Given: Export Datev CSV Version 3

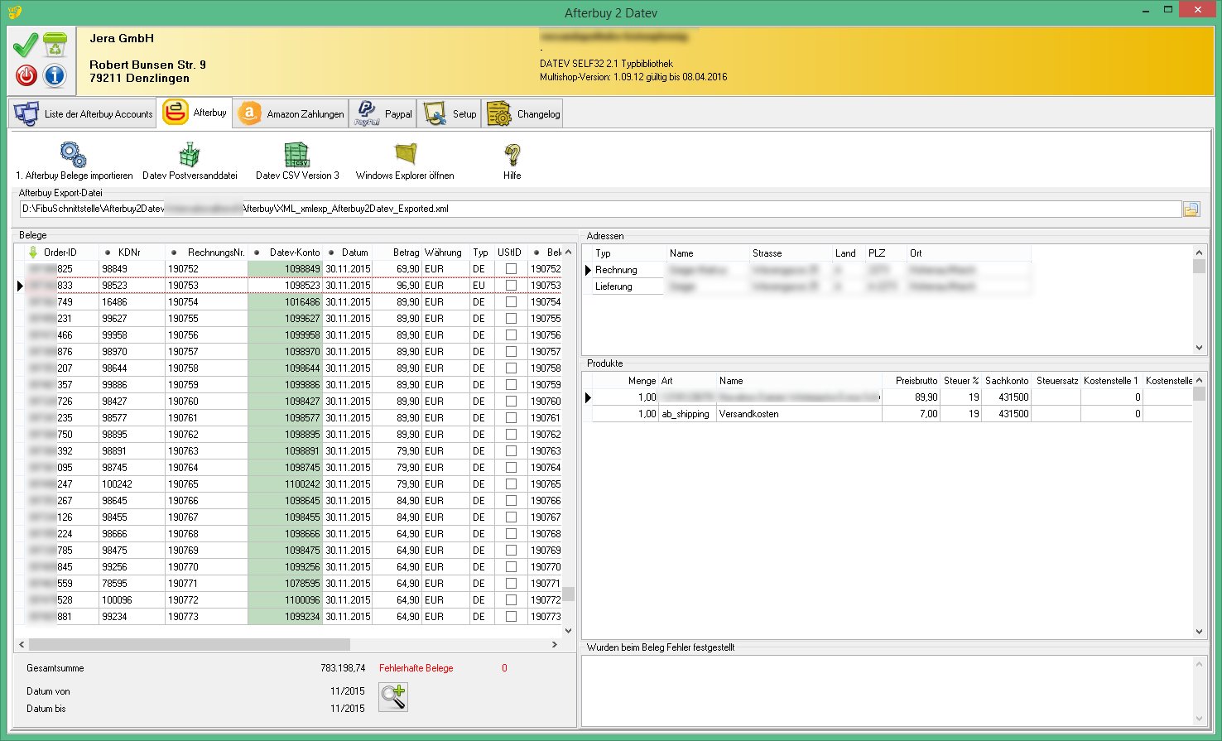Looking at the screenshot, I should [x=296, y=155].
